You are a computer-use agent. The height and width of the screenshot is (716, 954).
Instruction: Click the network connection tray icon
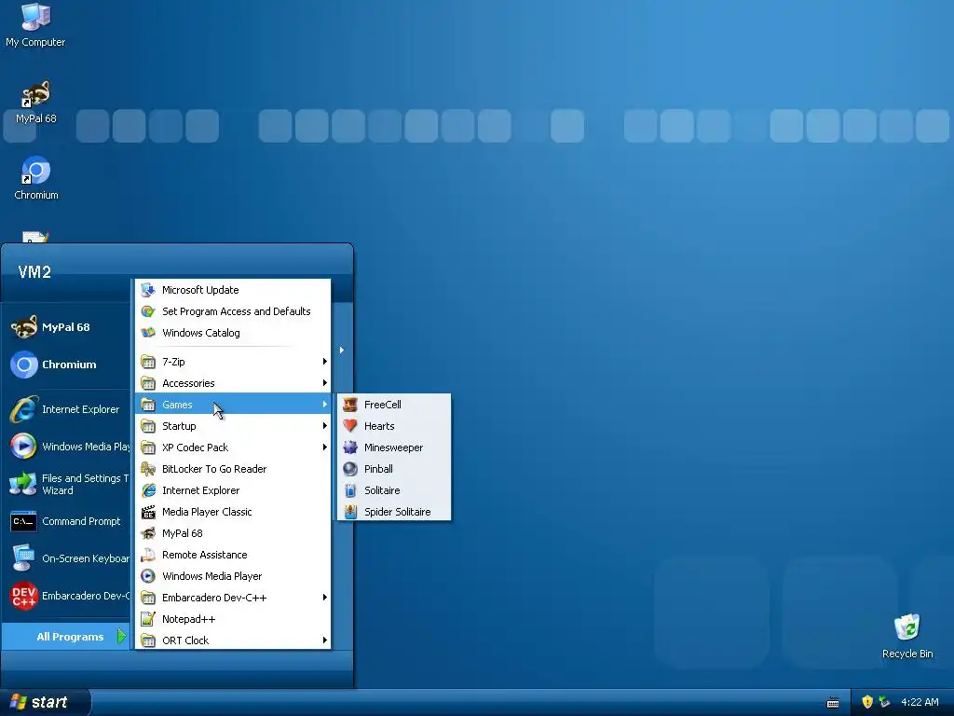885,702
